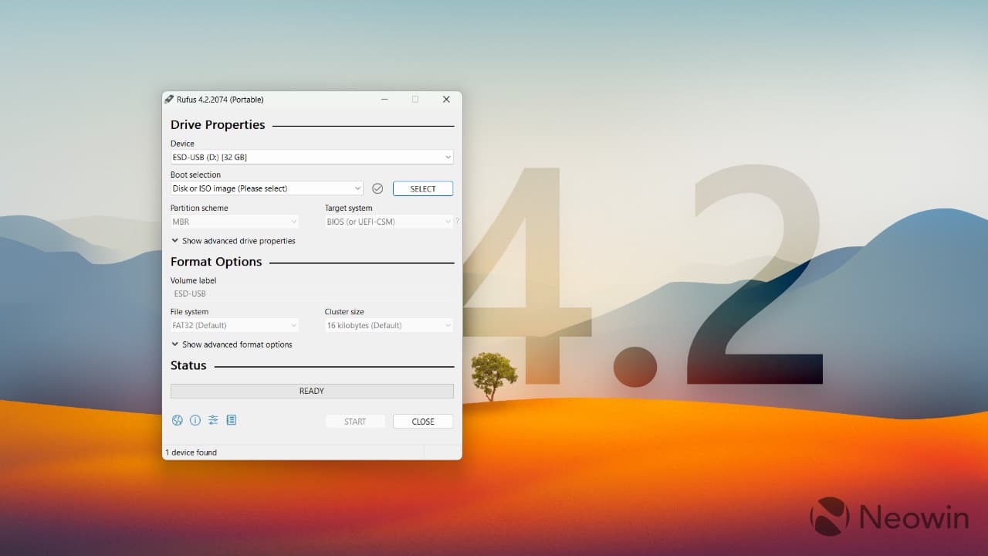The height and width of the screenshot is (556, 988).
Task: Open the language selection globe icon
Action: click(x=177, y=420)
